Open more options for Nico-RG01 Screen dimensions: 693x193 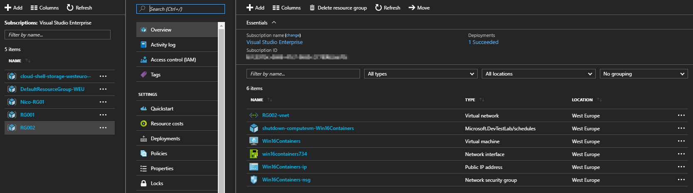(x=103, y=102)
